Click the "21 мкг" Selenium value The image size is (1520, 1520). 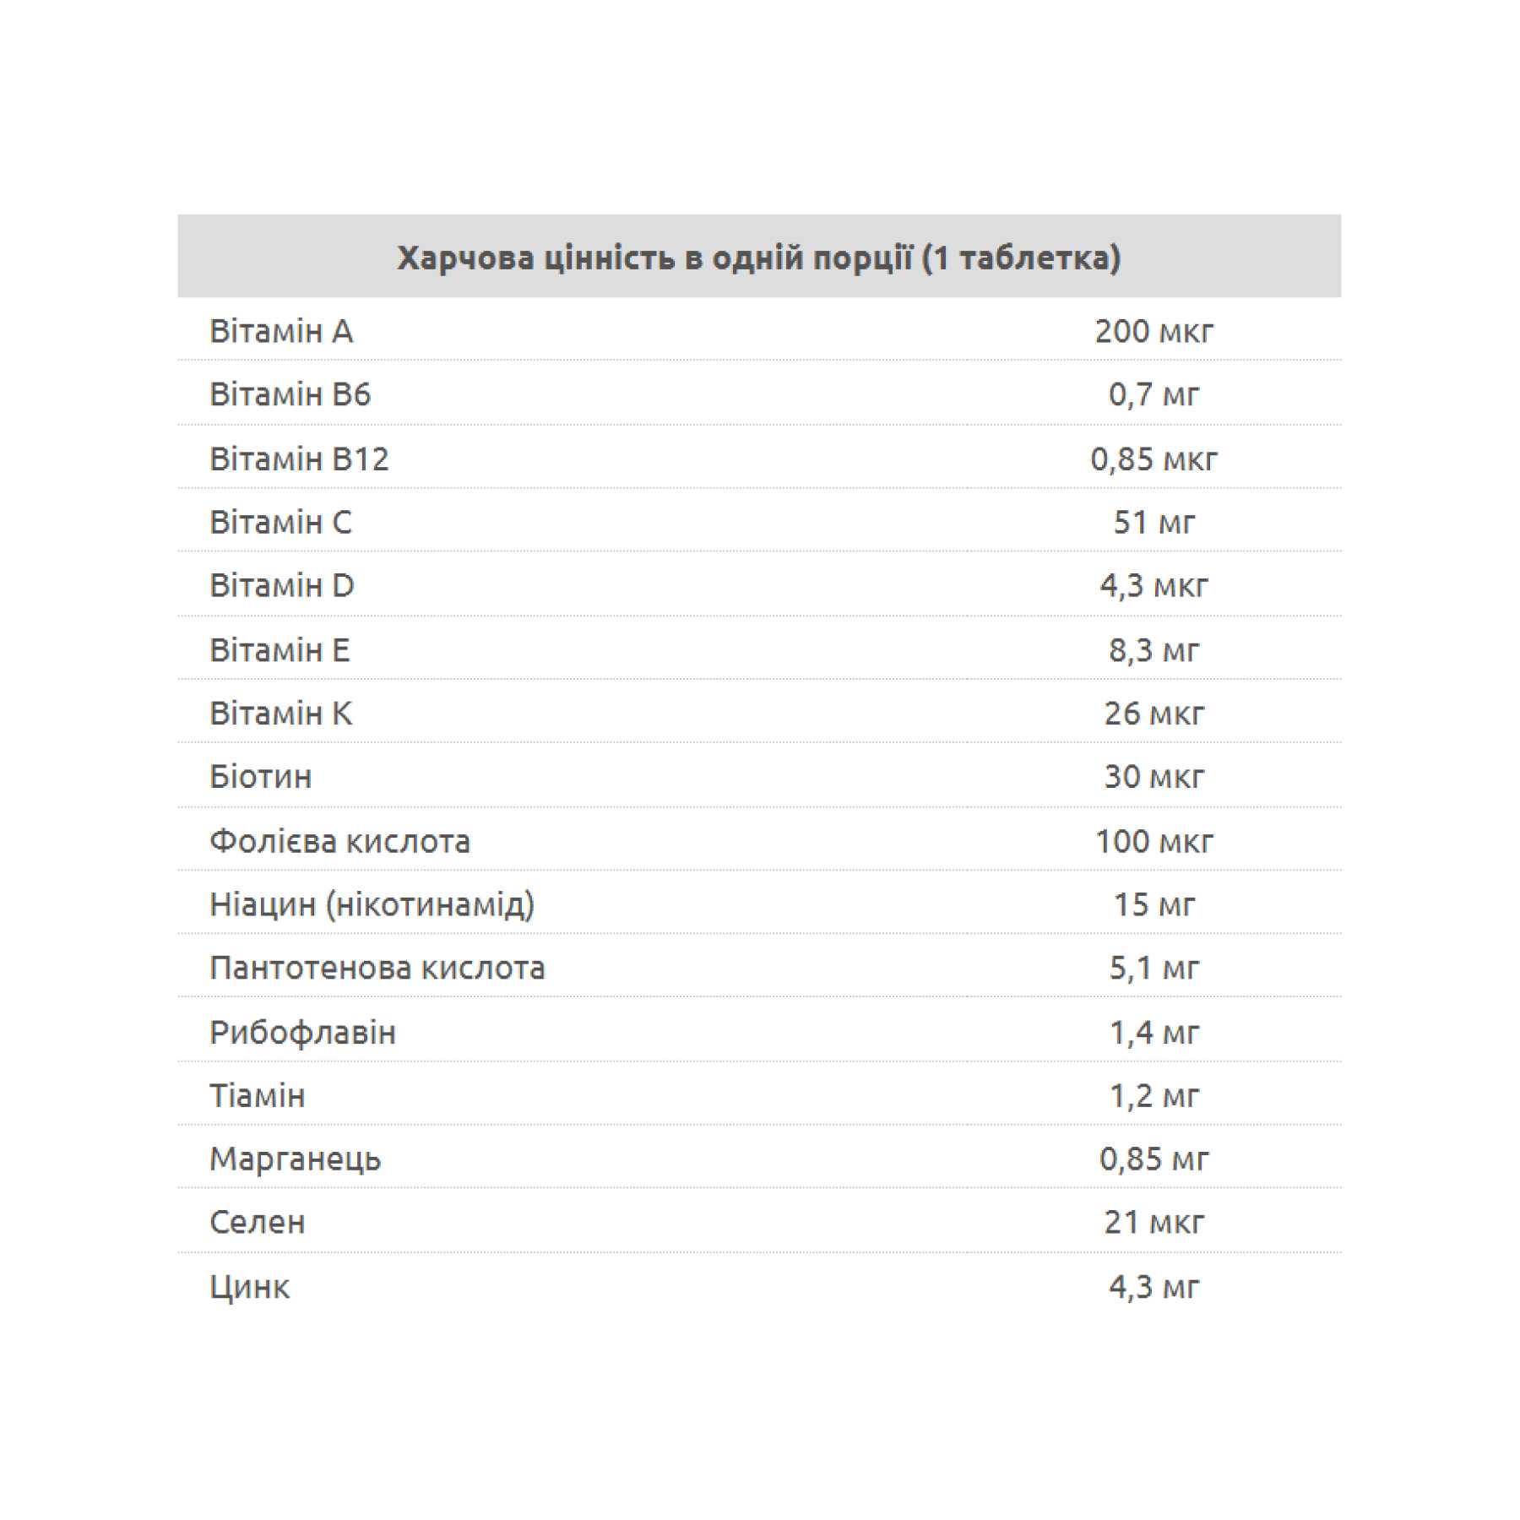click(x=1154, y=1222)
